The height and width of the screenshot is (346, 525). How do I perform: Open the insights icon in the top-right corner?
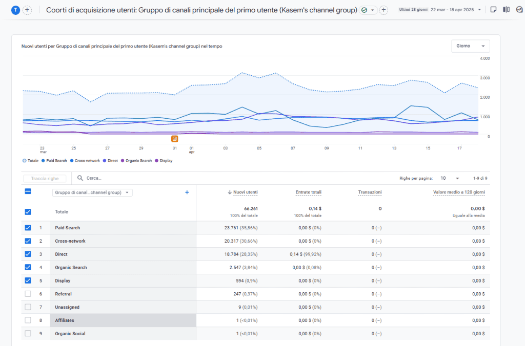(x=519, y=10)
